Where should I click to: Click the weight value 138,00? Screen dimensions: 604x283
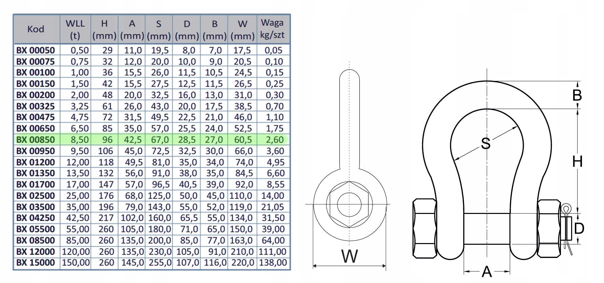273,263
